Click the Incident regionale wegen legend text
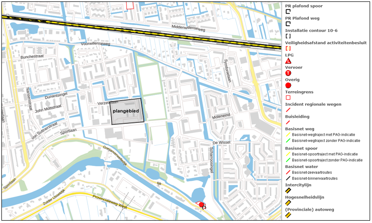372x223 pixels. click(313, 104)
